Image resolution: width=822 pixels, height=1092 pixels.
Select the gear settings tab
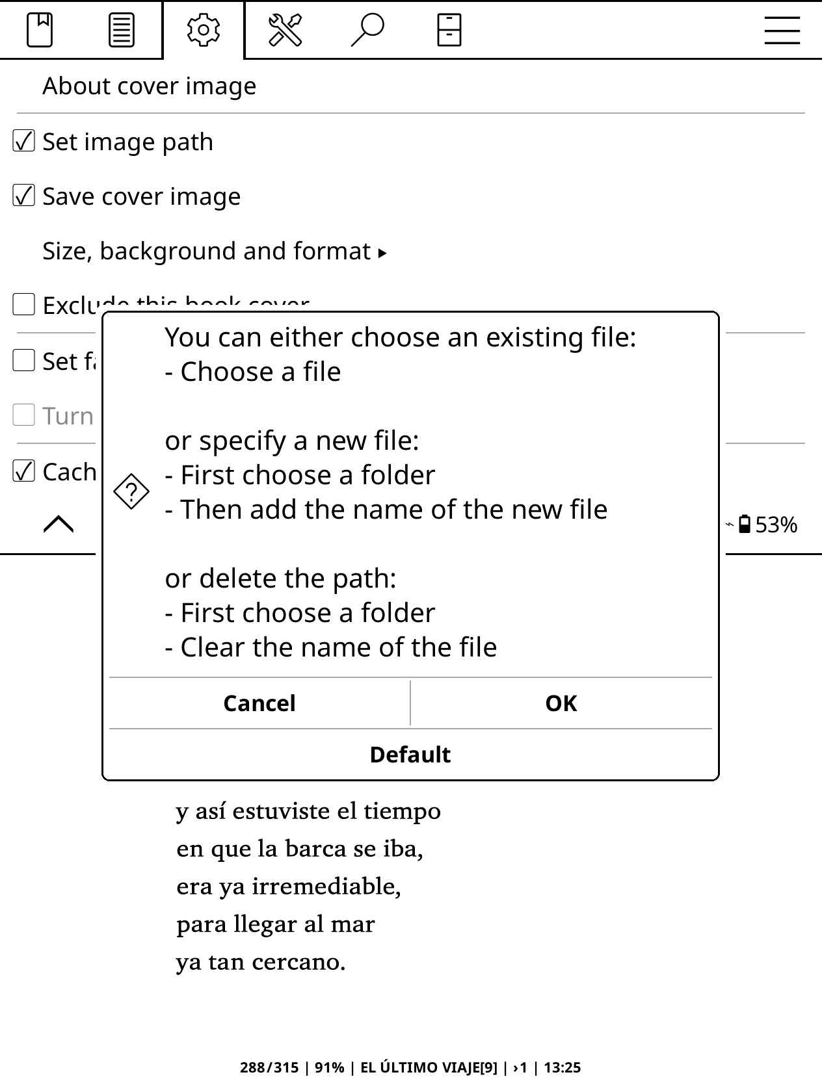[x=204, y=30]
